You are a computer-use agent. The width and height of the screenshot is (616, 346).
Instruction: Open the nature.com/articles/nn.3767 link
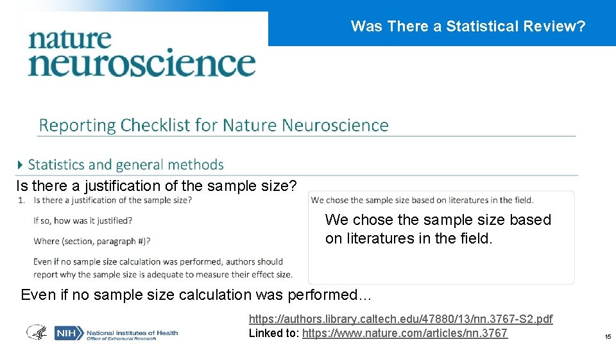405,333
